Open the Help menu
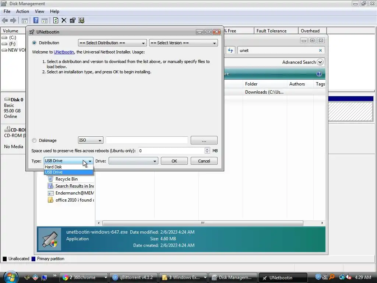377x283 pixels. coord(54,11)
